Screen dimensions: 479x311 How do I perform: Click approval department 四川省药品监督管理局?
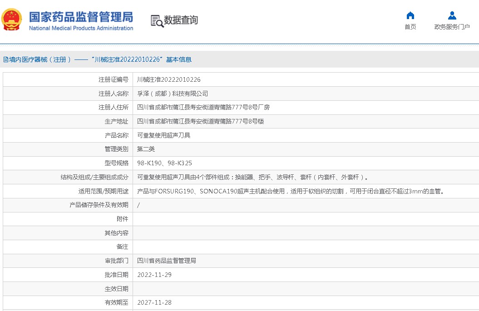pyautogui.click(x=166, y=261)
